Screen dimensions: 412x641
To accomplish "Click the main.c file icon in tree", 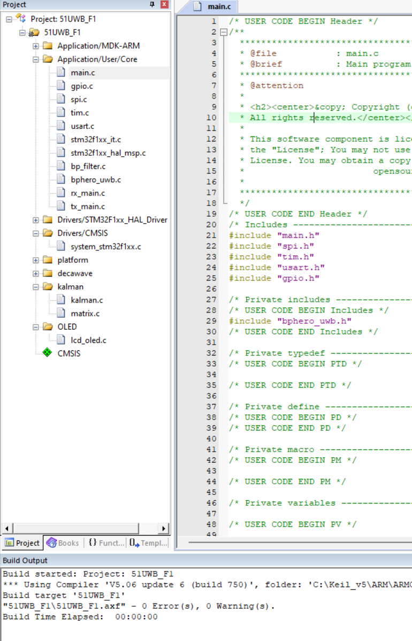I will point(61,73).
